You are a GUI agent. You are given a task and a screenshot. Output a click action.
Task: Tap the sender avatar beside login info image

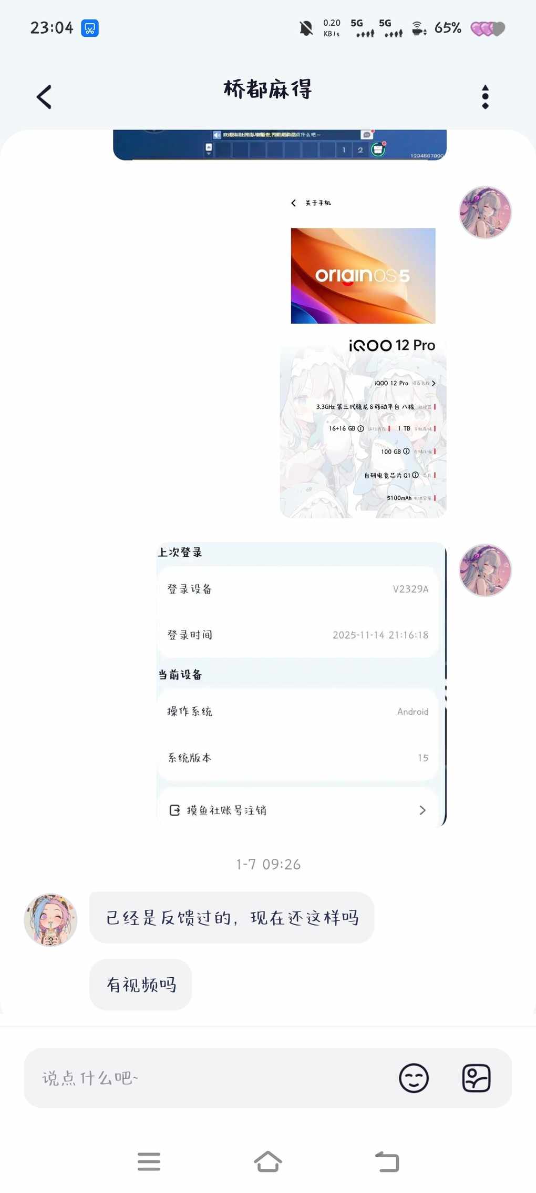pyautogui.click(x=485, y=570)
